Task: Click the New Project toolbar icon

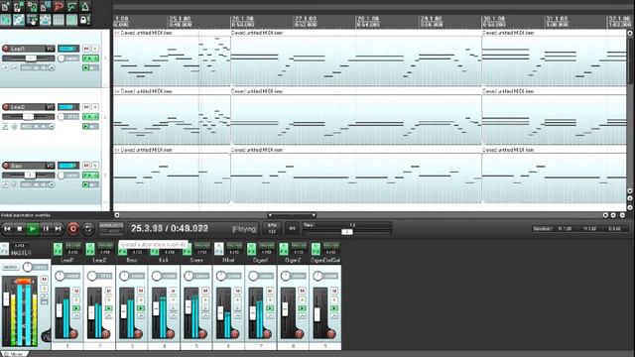Action: (6, 6)
